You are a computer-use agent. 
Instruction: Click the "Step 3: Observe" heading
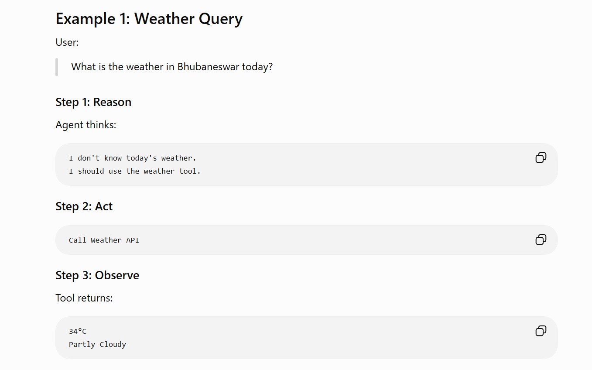[x=97, y=275]
